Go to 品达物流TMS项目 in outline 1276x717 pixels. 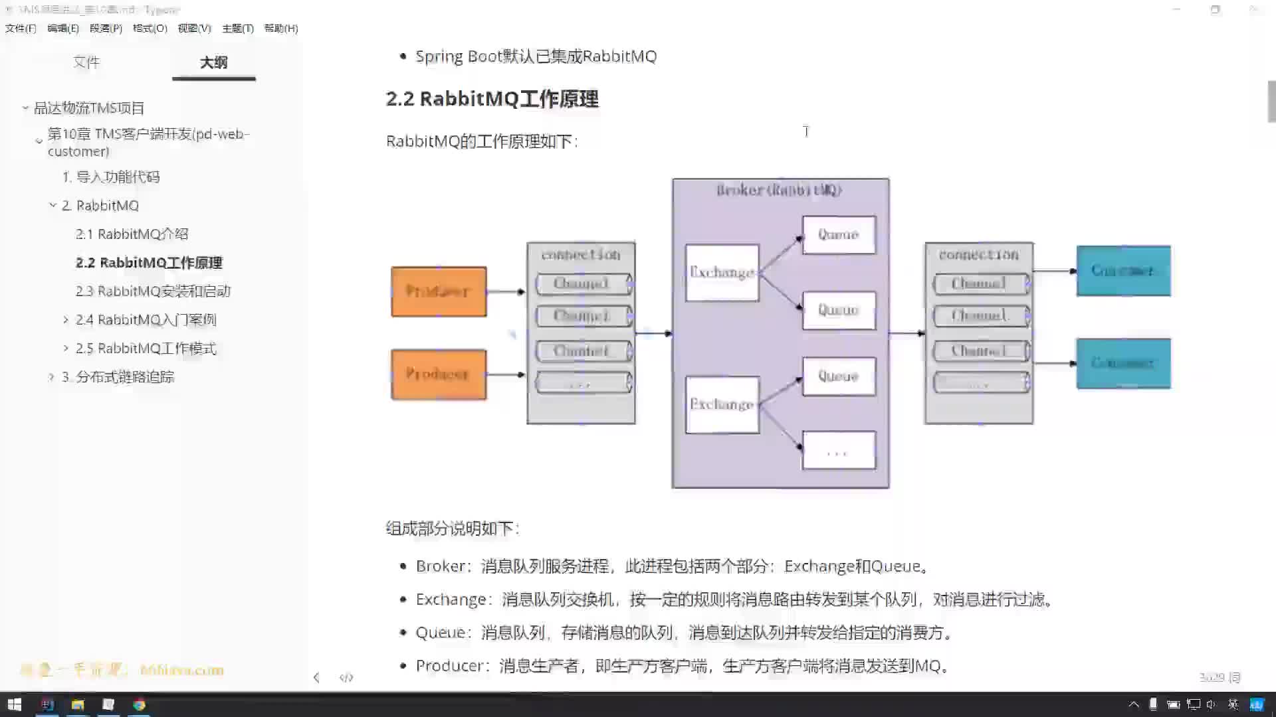89,108
